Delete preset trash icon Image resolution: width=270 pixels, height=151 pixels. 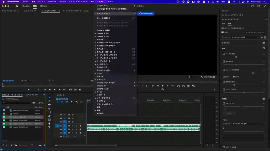pyautogui.click(x=265, y=37)
